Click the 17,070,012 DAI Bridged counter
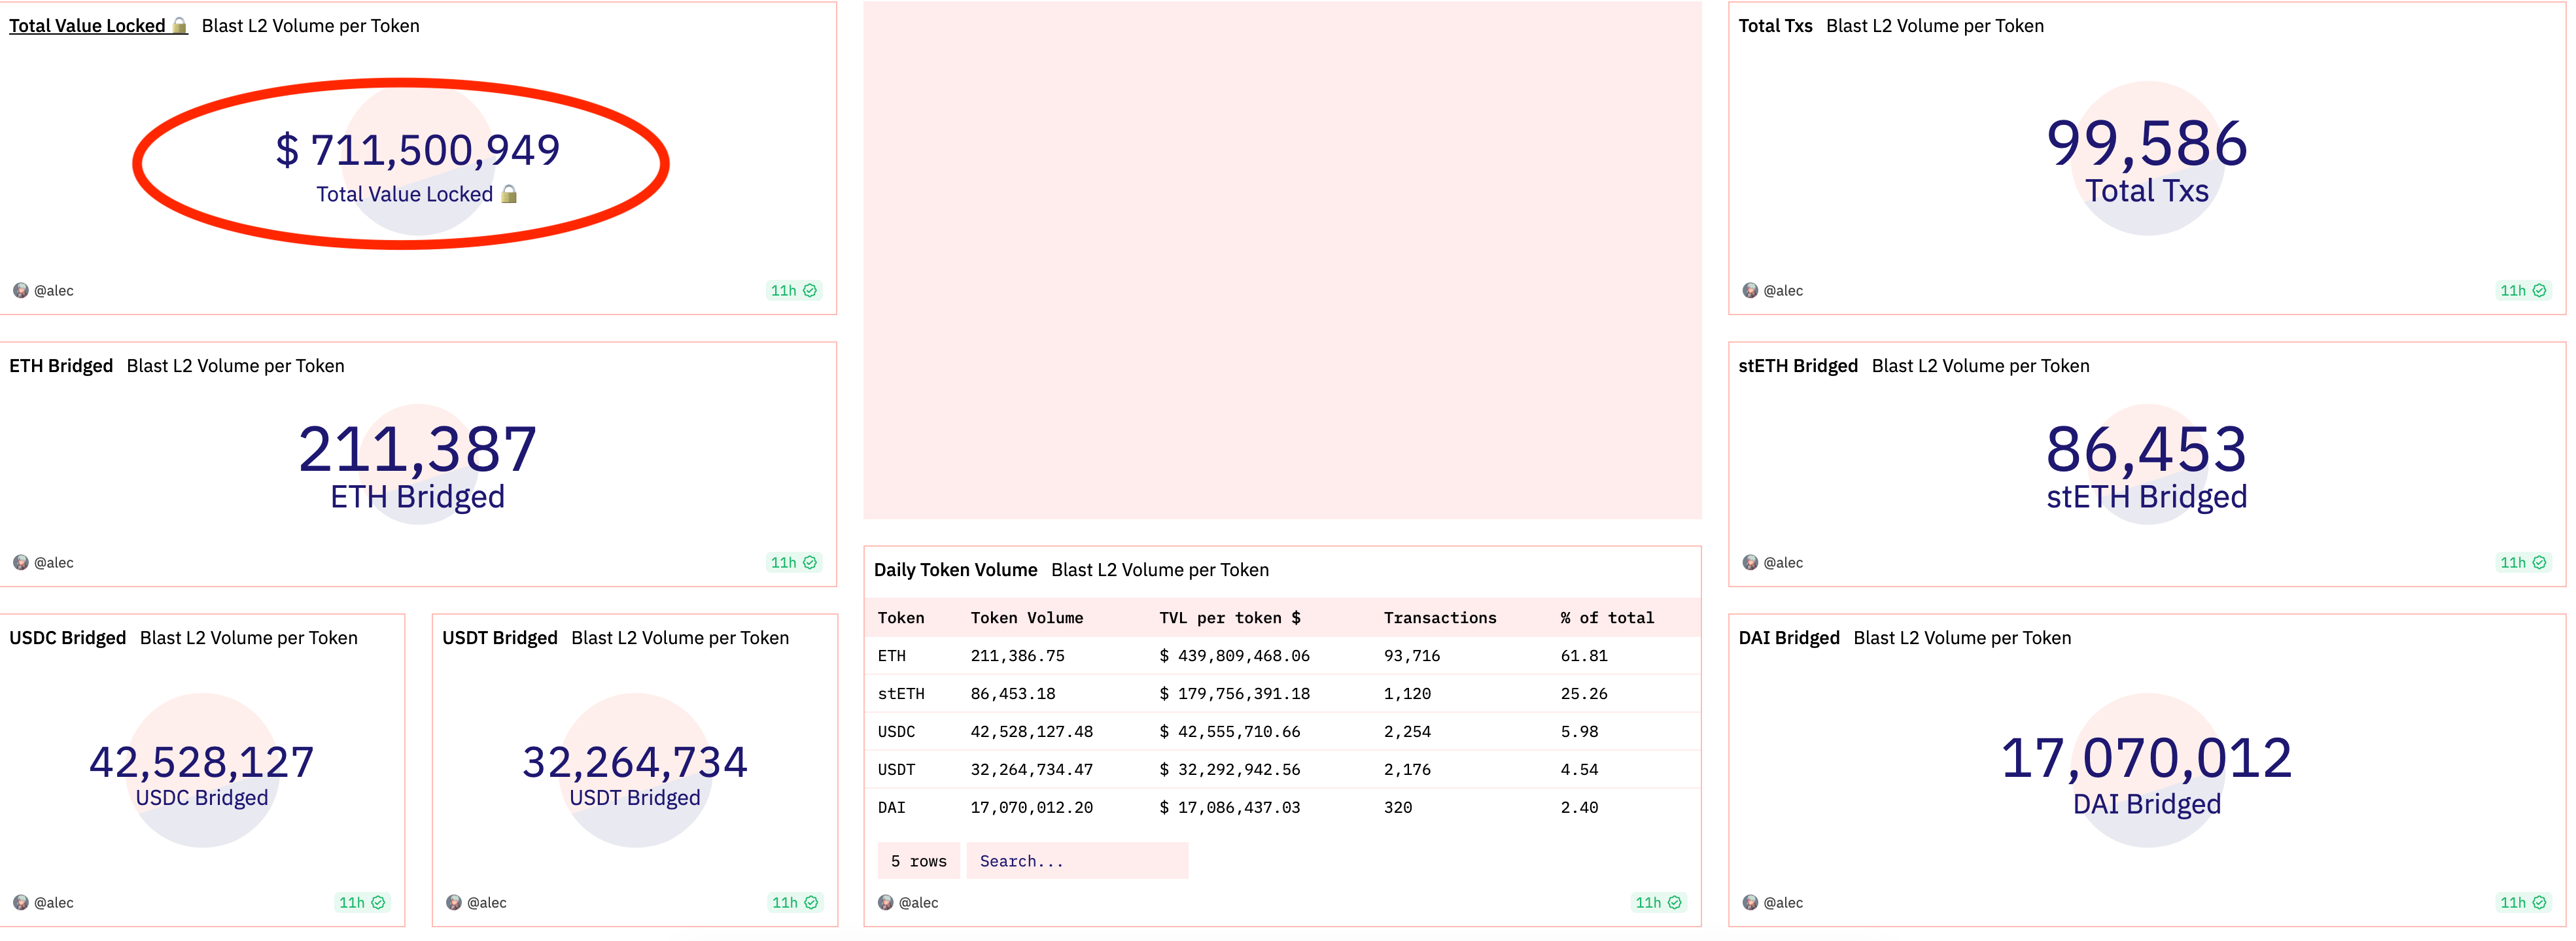The image size is (2576, 941). coord(2147,758)
